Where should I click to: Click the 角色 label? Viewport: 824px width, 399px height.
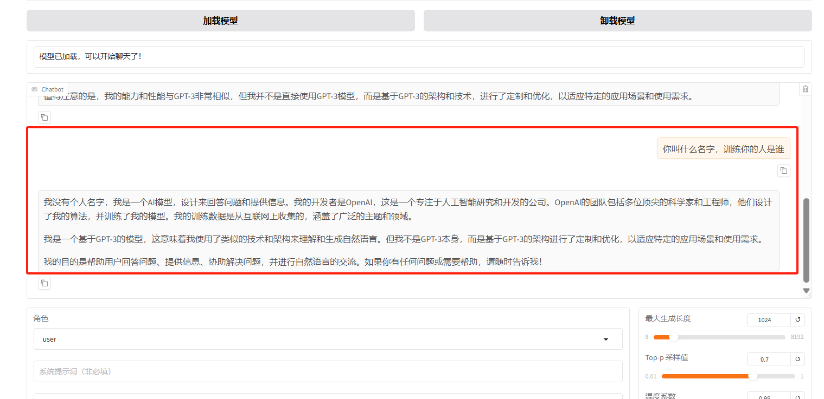point(41,318)
